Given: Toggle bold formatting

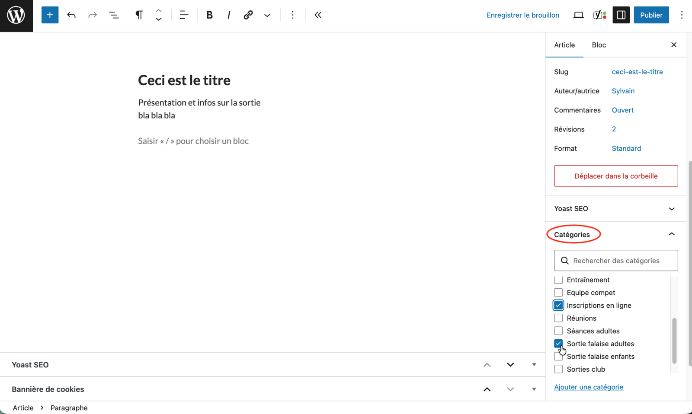Looking at the screenshot, I should click(209, 15).
